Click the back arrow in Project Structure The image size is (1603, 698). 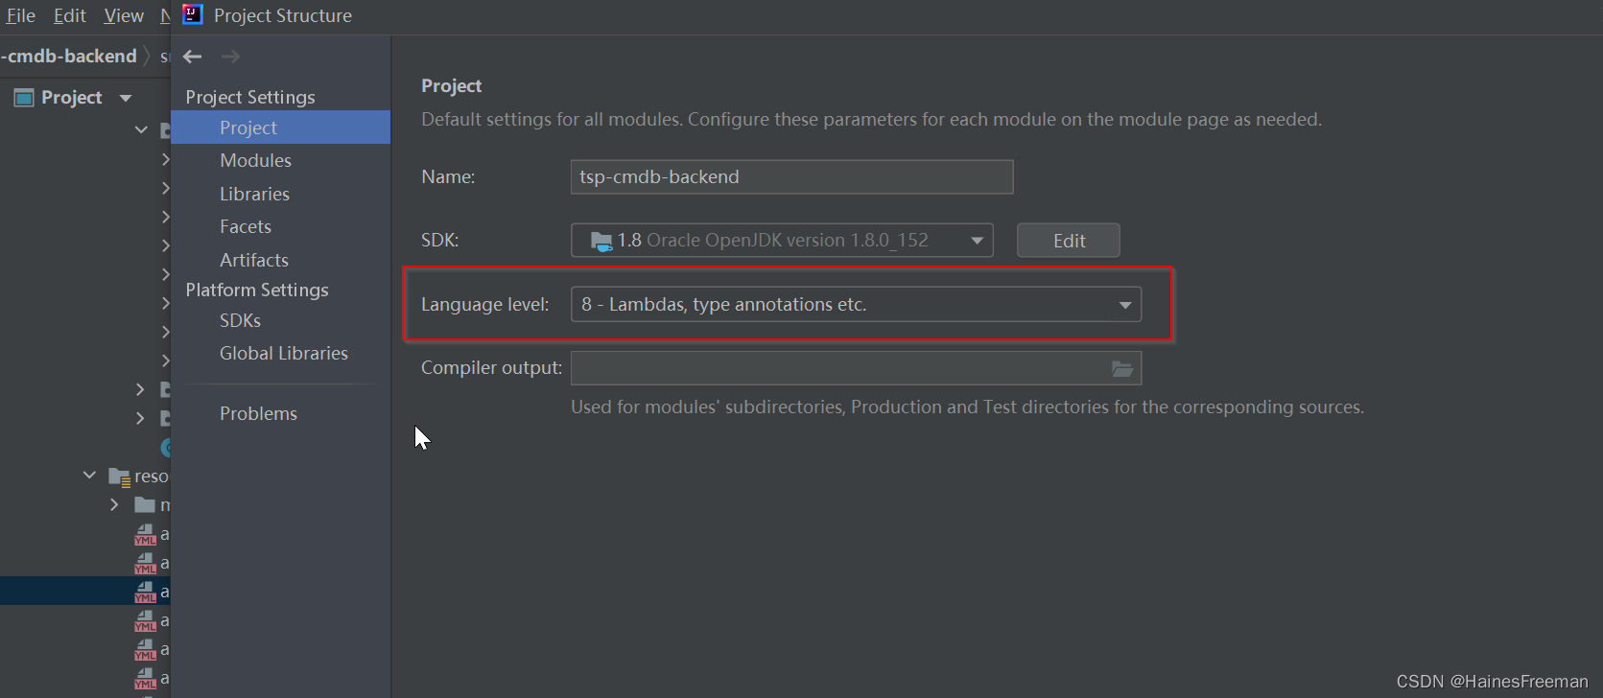pos(193,57)
